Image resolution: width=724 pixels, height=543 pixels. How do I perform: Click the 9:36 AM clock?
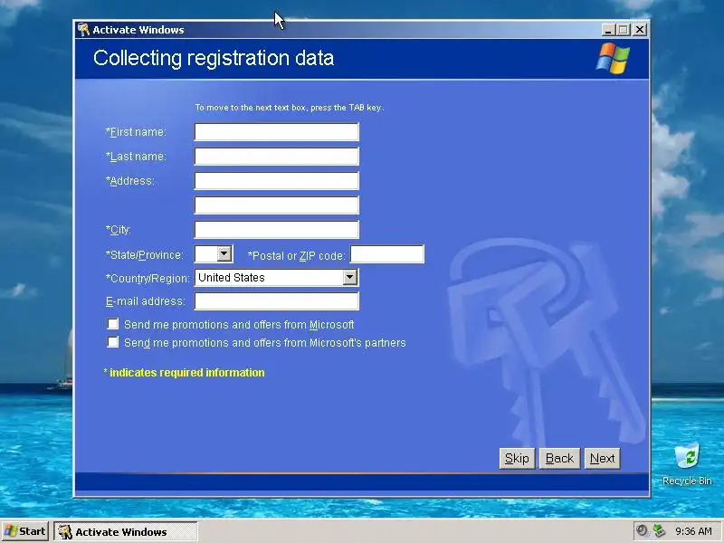pyautogui.click(x=693, y=531)
